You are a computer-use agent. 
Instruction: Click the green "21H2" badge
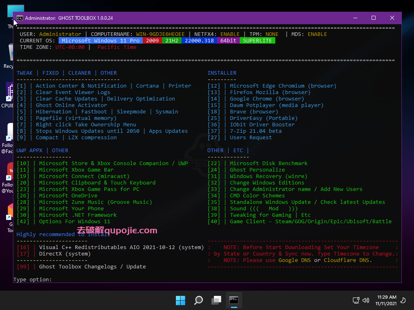(172, 41)
